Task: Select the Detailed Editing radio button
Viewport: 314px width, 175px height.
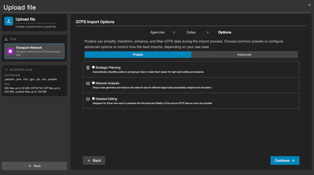Action: [x=93, y=99]
